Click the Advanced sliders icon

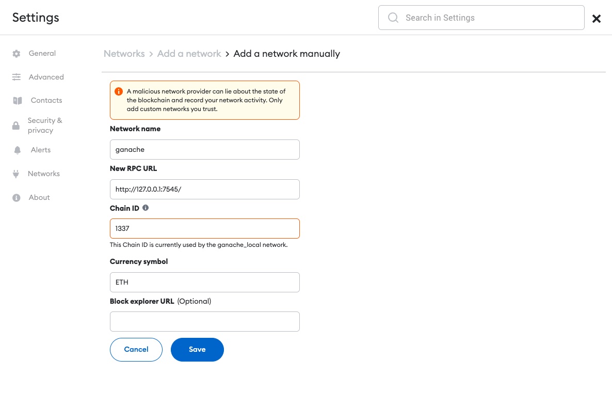(17, 77)
